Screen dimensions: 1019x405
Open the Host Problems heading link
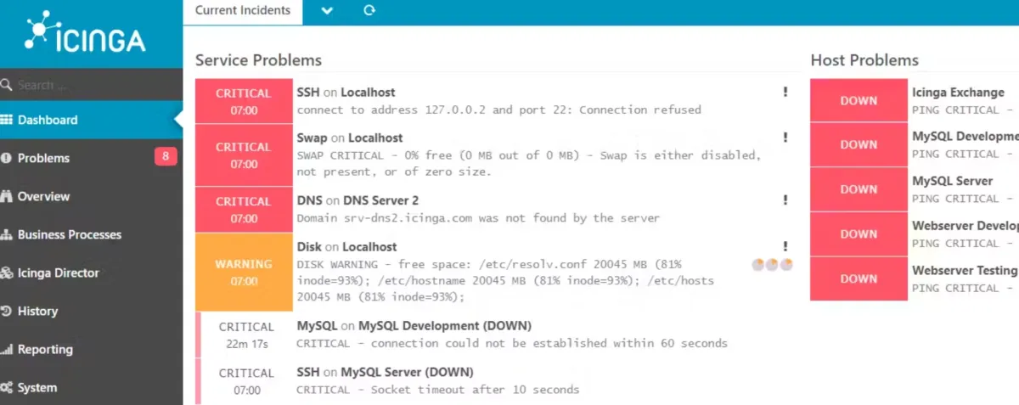click(864, 60)
